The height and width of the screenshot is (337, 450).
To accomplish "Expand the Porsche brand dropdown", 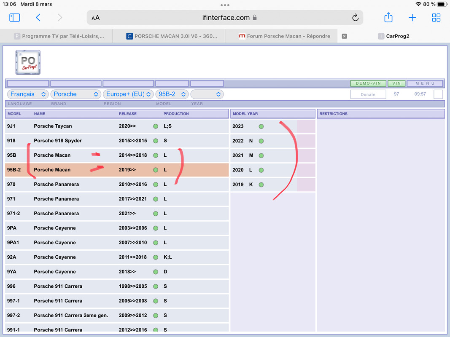I will 76,94.
